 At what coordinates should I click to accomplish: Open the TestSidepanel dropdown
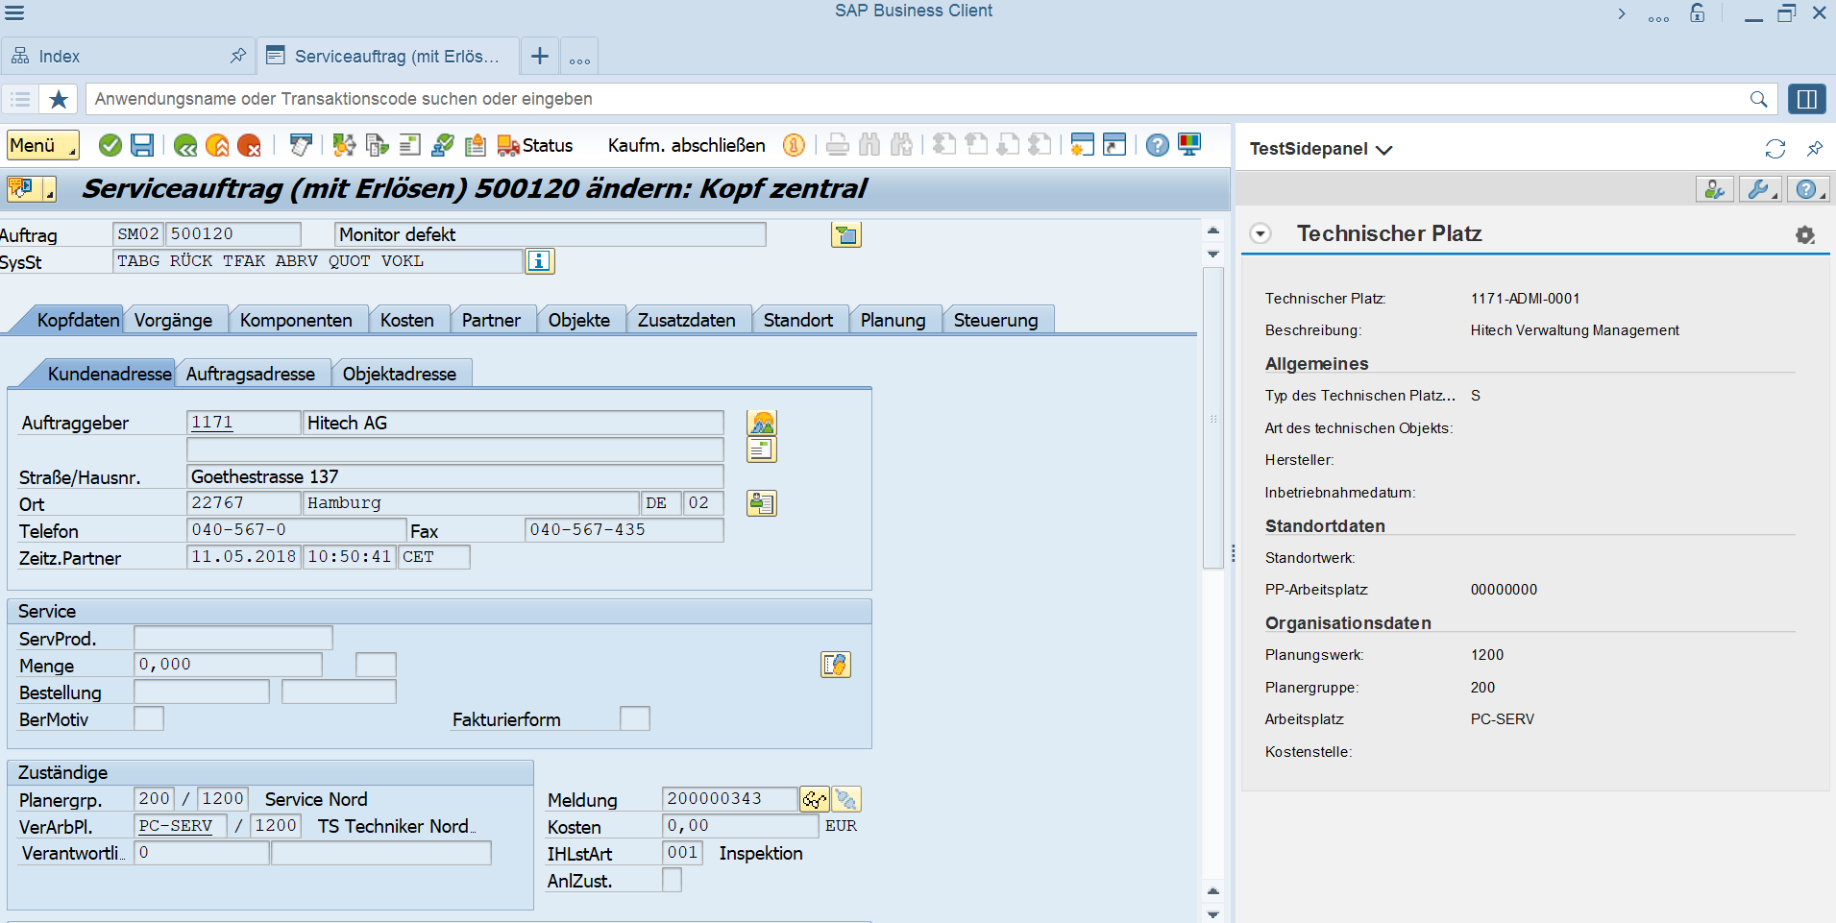pyautogui.click(x=1320, y=149)
